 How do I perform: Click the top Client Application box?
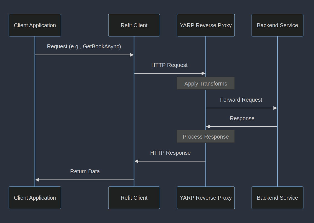(x=35, y=25)
